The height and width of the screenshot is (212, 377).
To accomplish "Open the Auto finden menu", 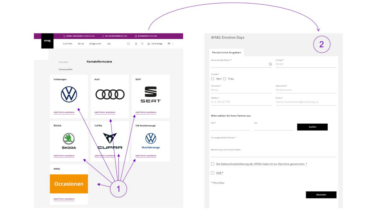I will [x=67, y=44].
